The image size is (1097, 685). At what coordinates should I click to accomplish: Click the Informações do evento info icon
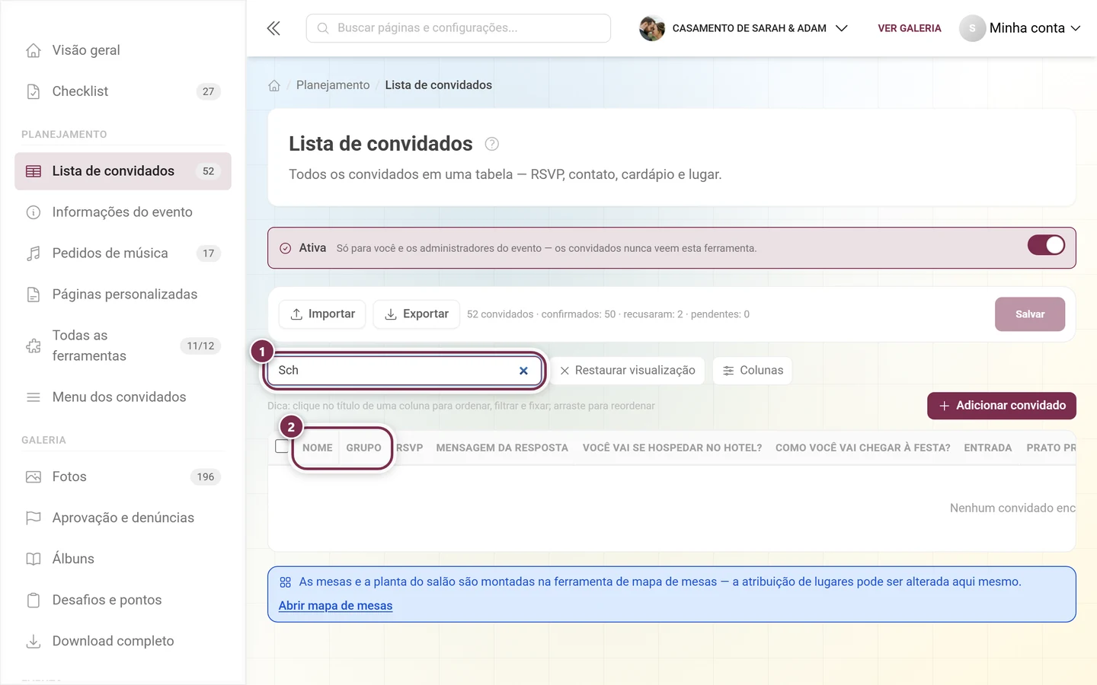pyautogui.click(x=34, y=212)
